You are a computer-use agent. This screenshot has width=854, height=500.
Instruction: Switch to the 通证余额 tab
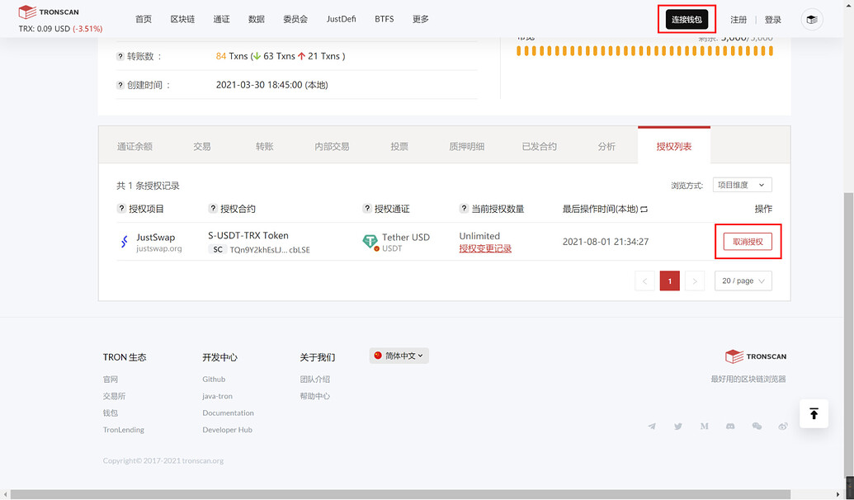(134, 145)
